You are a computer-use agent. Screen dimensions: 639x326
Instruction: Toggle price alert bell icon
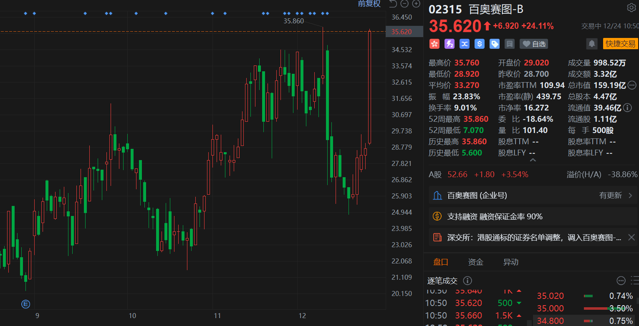tap(591, 44)
